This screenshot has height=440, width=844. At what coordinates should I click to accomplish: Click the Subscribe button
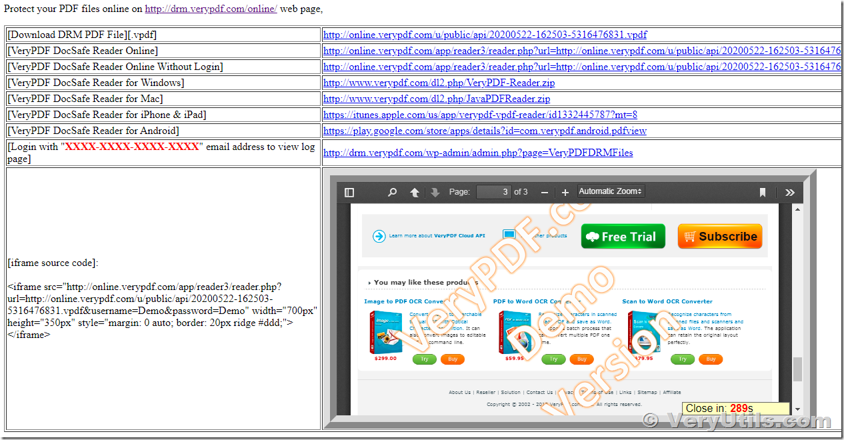[x=720, y=236]
